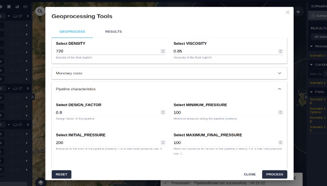Image resolution: width=327 pixels, height=186 pixels.
Task: Click the table grid icon in the left panel toolbar
Action: tap(9, 7)
